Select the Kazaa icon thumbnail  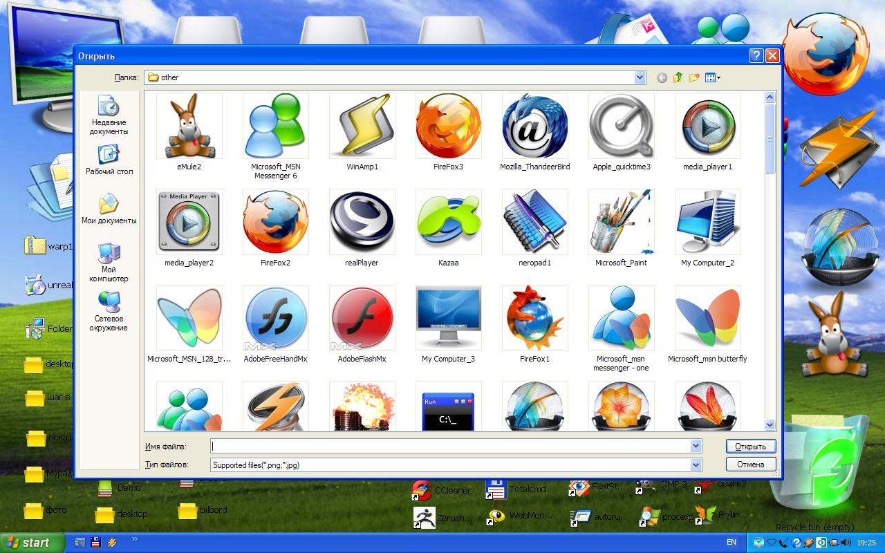(448, 223)
